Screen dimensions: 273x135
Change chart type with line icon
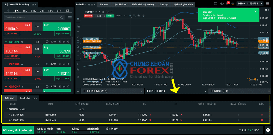pyautogui.click(x=125, y=16)
